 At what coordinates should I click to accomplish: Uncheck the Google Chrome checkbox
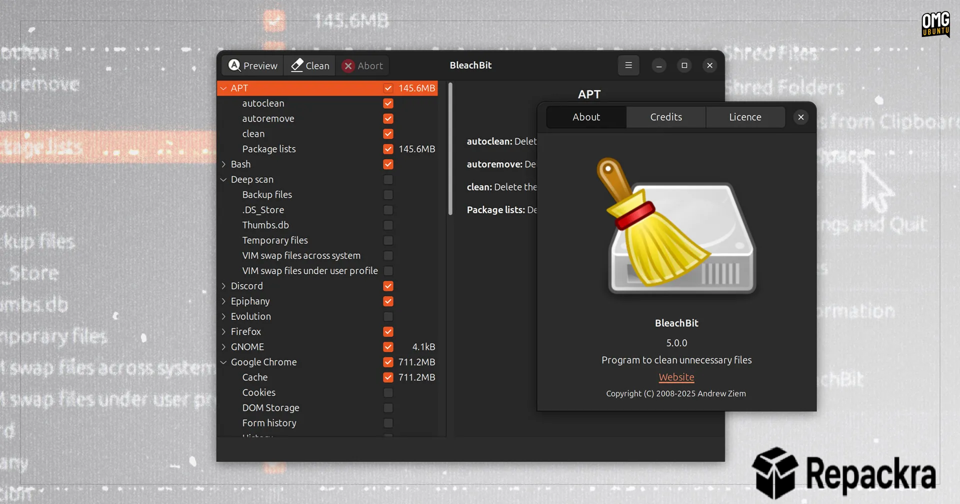pyautogui.click(x=388, y=362)
